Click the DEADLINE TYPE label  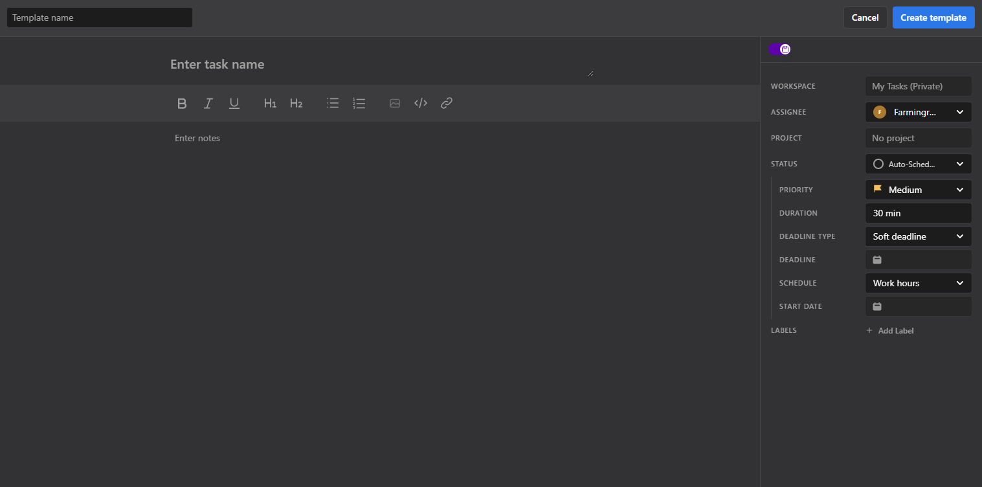pyautogui.click(x=807, y=236)
